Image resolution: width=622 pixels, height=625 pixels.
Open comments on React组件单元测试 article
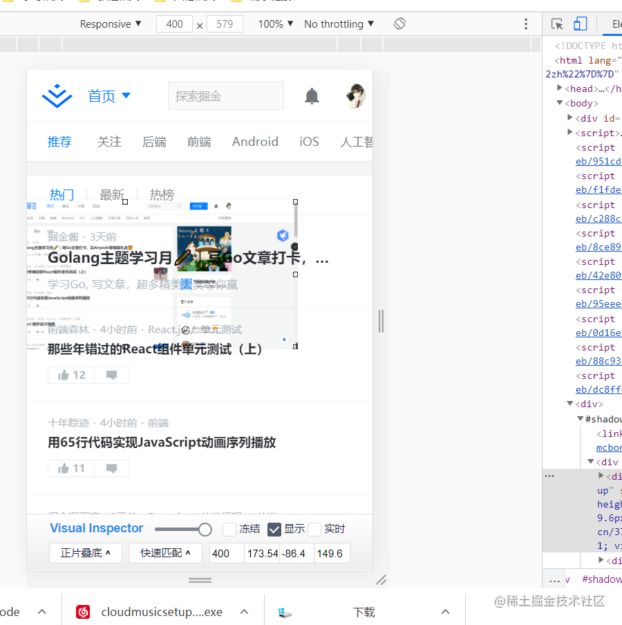point(111,375)
